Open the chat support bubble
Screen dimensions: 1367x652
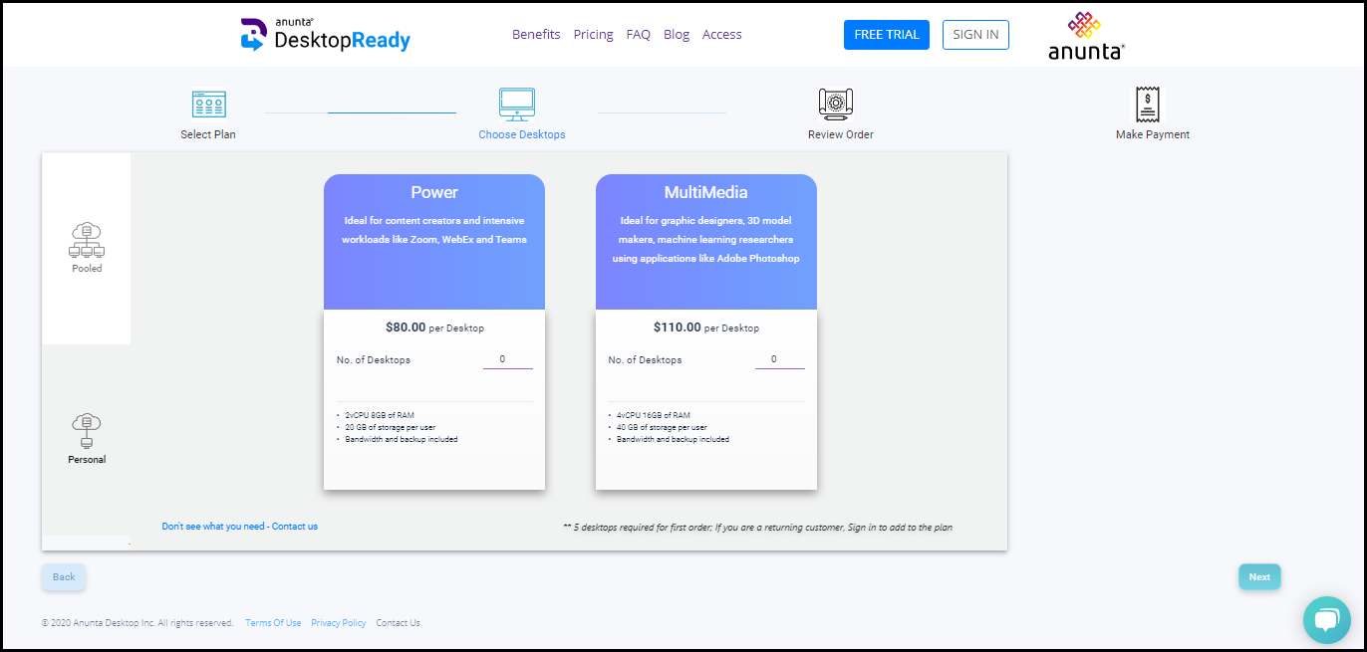pyautogui.click(x=1326, y=619)
